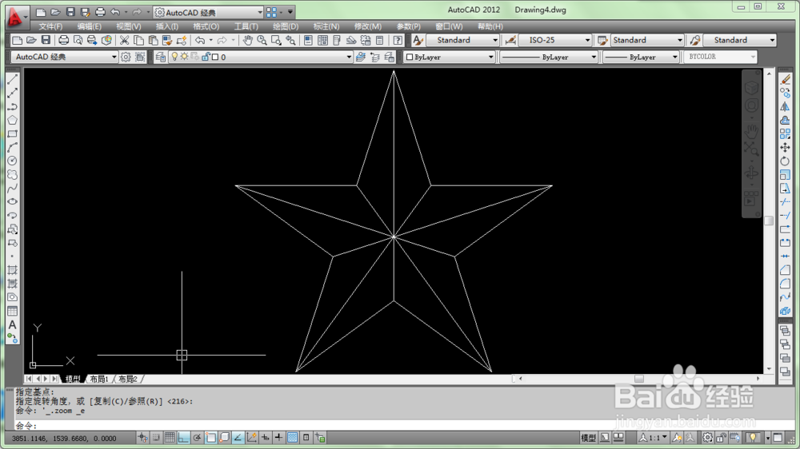This screenshot has height=449, width=800.
Task: Toggle Ortho Mode in status bar
Action: point(183,437)
